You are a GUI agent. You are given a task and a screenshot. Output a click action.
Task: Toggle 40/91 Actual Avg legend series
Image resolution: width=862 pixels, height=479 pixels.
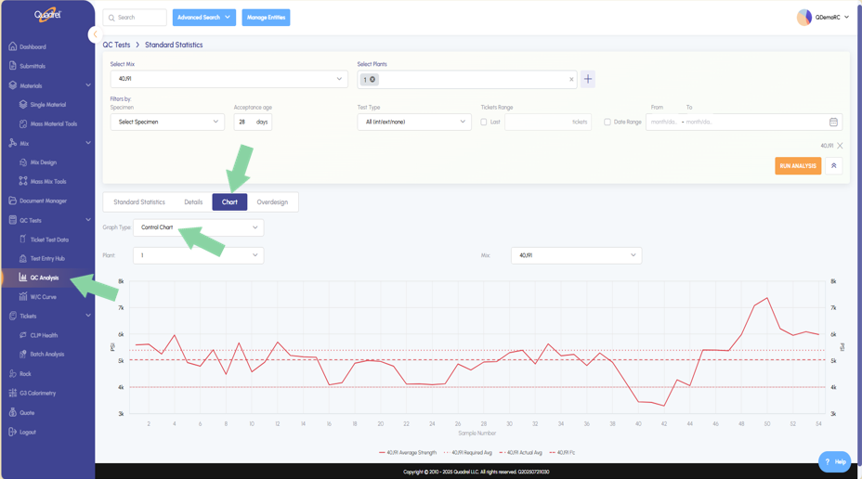520,453
